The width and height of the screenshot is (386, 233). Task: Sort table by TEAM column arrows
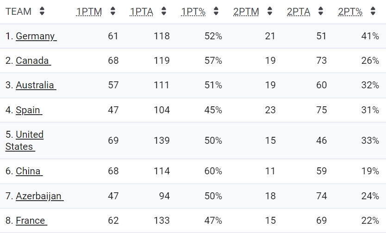pyautogui.click(x=42, y=11)
